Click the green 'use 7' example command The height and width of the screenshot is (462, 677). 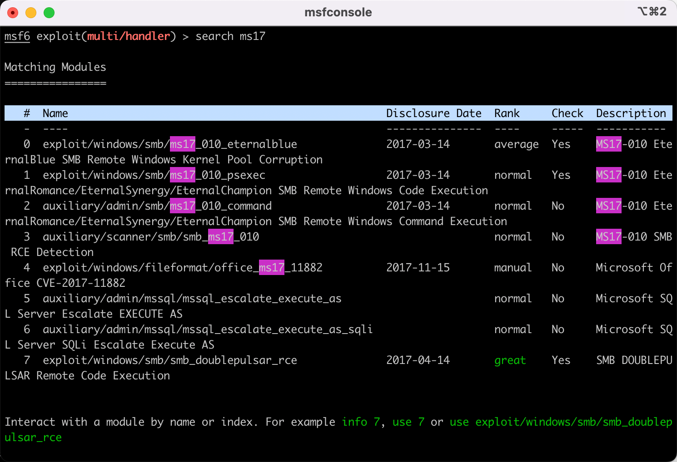point(408,422)
